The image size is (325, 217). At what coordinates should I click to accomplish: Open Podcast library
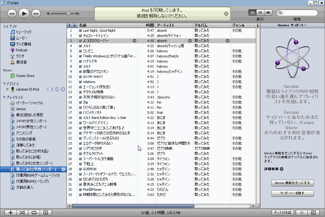click(x=19, y=50)
